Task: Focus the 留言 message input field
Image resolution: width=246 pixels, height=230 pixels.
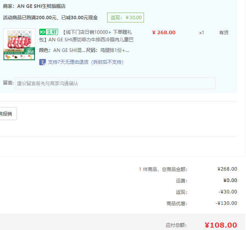Action: tap(115, 83)
